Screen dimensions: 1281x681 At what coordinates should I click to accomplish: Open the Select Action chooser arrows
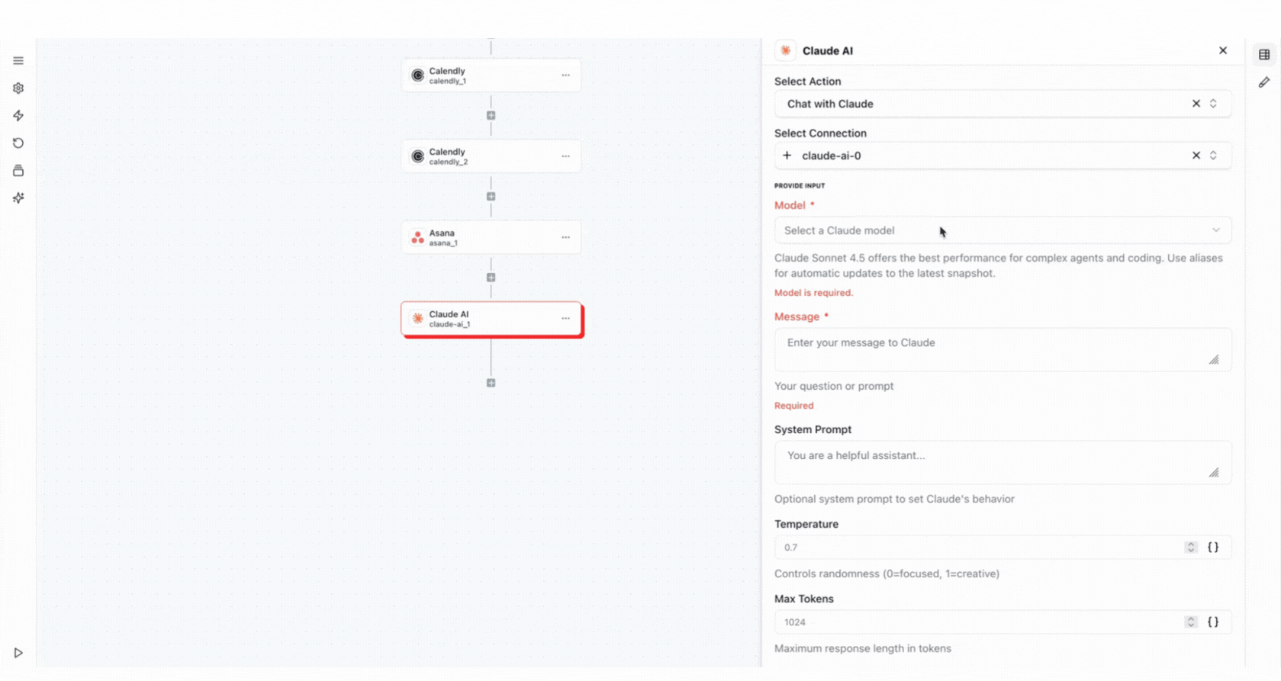coord(1213,104)
